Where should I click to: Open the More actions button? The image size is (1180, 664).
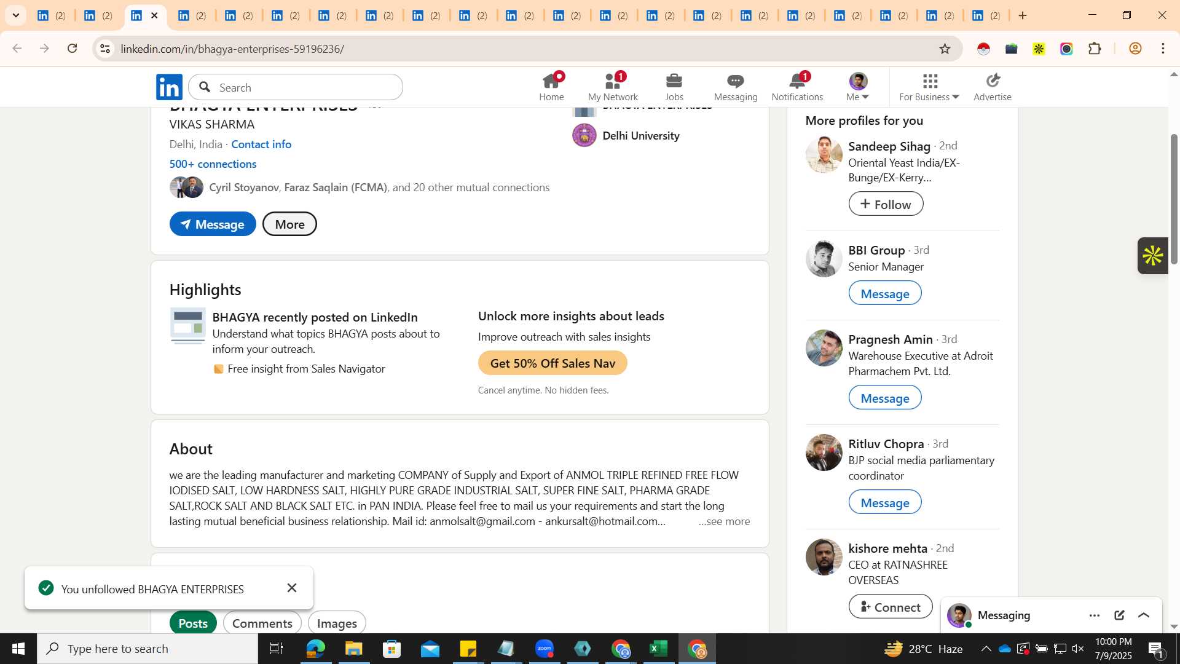click(289, 224)
